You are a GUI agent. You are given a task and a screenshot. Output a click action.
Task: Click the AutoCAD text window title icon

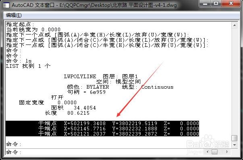click(6, 5)
